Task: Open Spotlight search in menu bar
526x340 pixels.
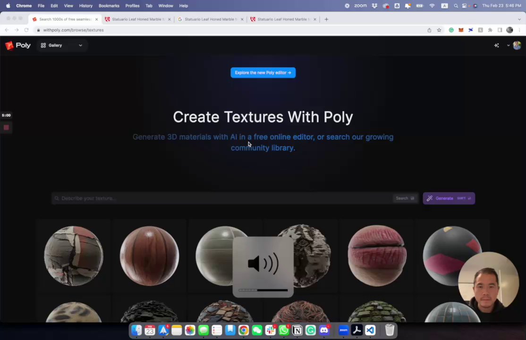Action: (x=456, y=6)
